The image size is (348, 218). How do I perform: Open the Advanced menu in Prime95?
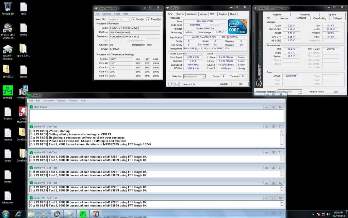[49, 101]
